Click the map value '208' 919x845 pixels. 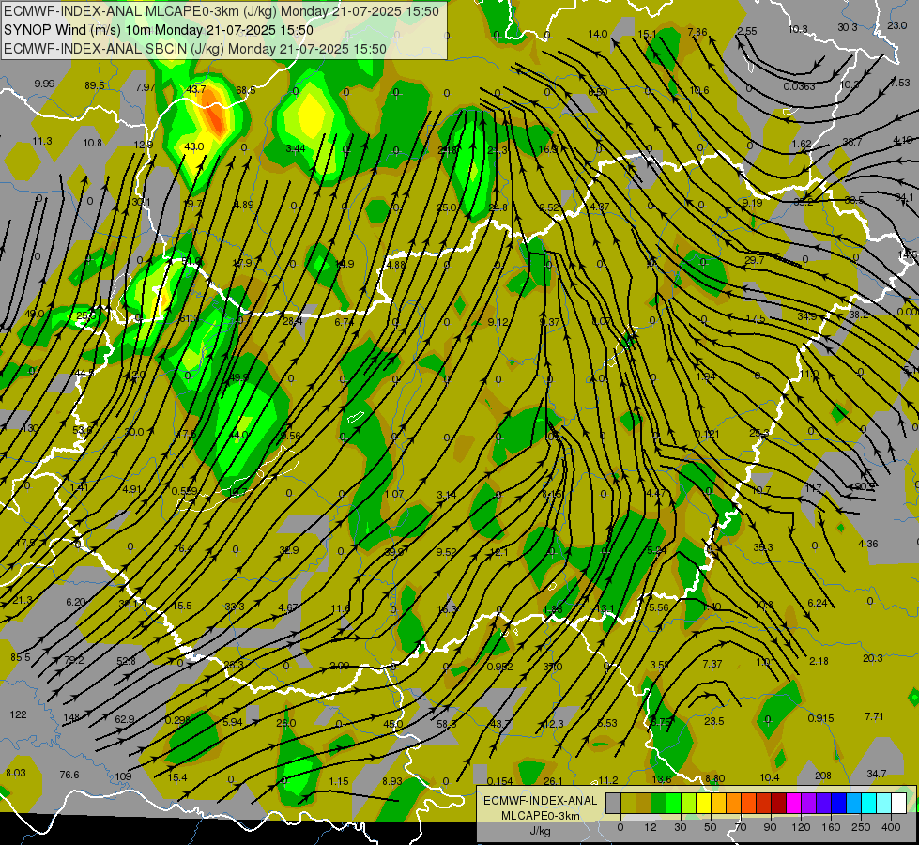[x=823, y=776]
